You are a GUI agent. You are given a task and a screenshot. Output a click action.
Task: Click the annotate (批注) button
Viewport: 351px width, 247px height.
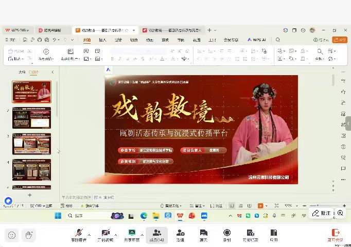[x=322, y=213]
